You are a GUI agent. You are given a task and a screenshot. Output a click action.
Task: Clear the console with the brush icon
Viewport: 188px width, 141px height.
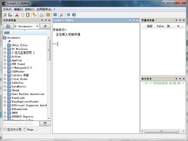point(34,15)
